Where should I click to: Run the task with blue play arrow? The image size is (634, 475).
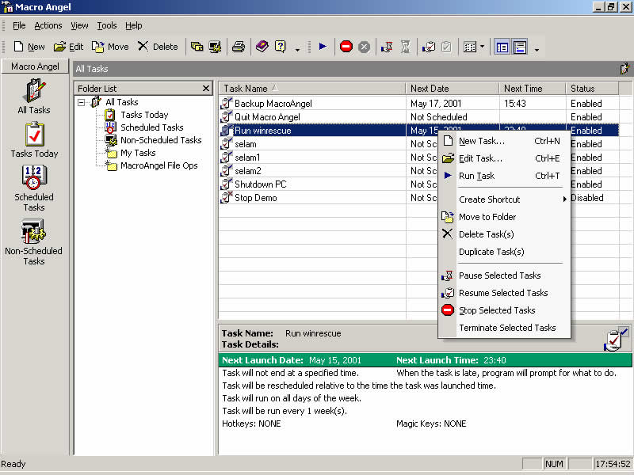(323, 47)
